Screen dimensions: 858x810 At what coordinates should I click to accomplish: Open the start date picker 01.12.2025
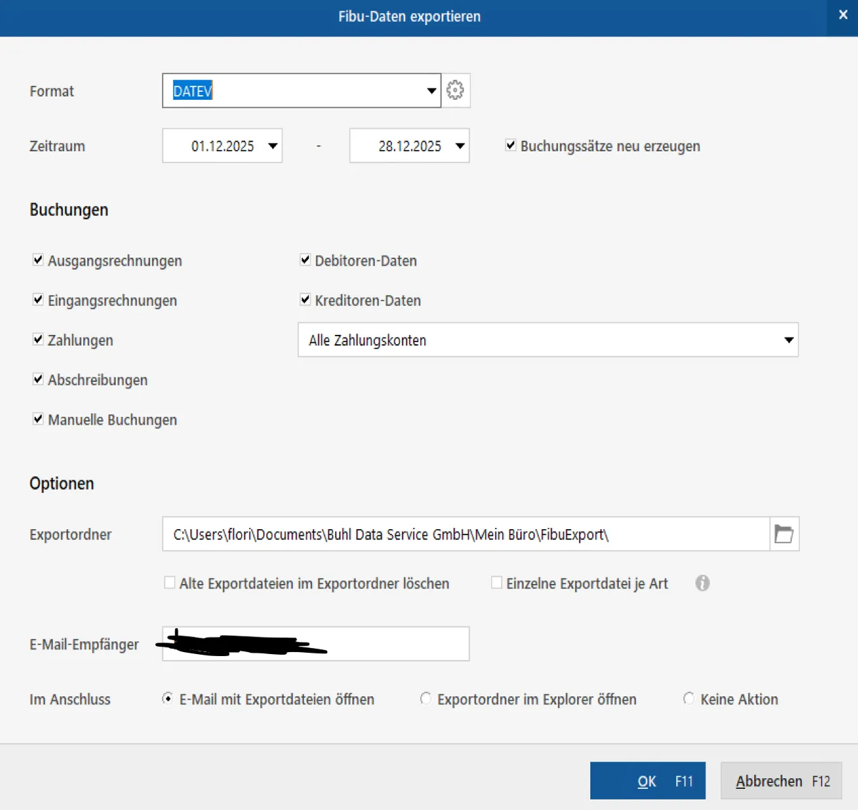pyautogui.click(x=272, y=146)
